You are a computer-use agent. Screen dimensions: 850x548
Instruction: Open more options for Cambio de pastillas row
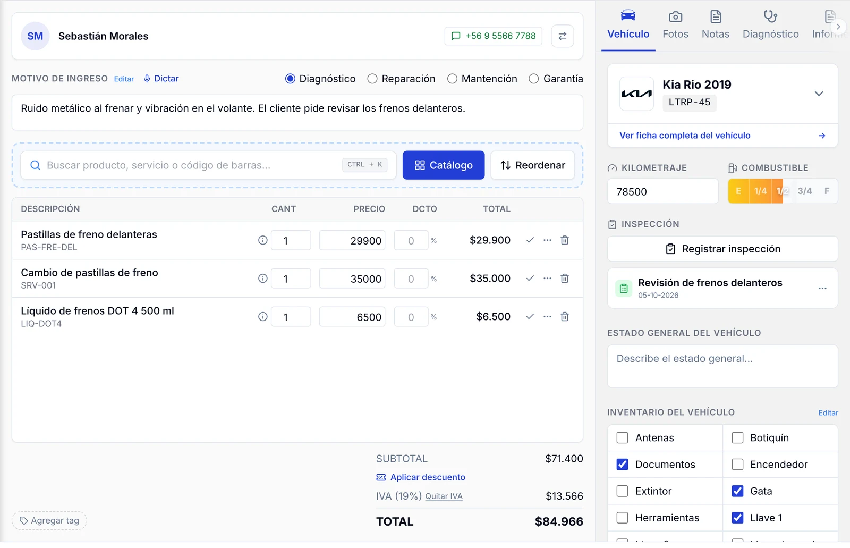(547, 279)
